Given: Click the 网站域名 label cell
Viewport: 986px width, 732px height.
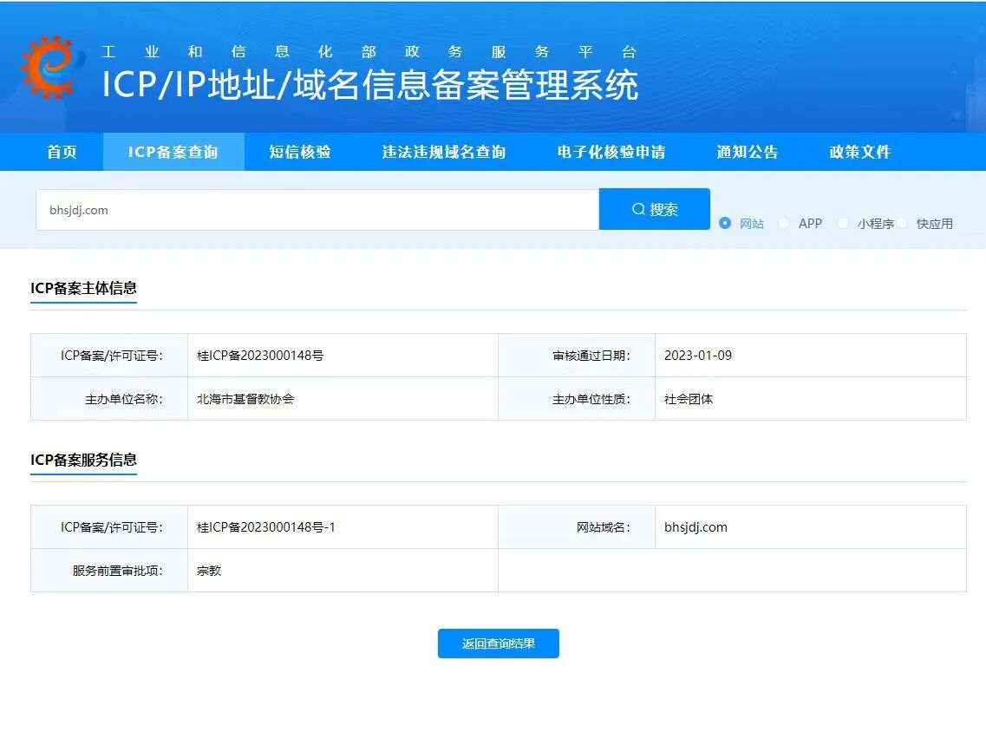Looking at the screenshot, I should pos(577,527).
